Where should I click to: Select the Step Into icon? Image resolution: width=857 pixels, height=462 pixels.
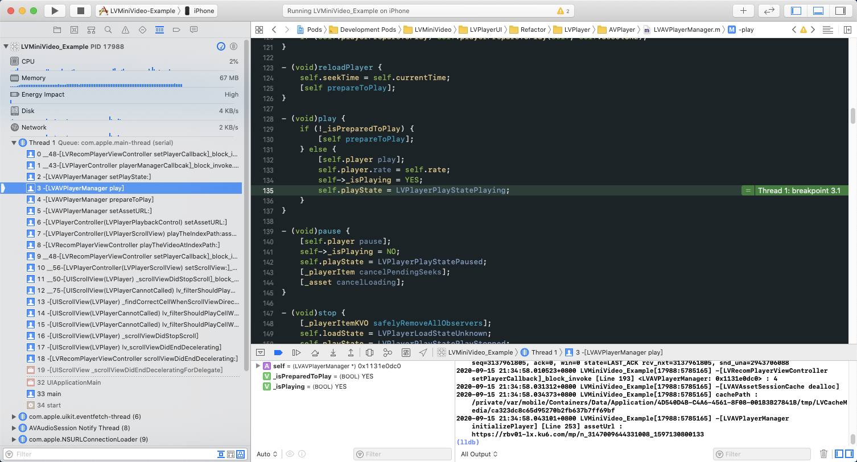(333, 352)
